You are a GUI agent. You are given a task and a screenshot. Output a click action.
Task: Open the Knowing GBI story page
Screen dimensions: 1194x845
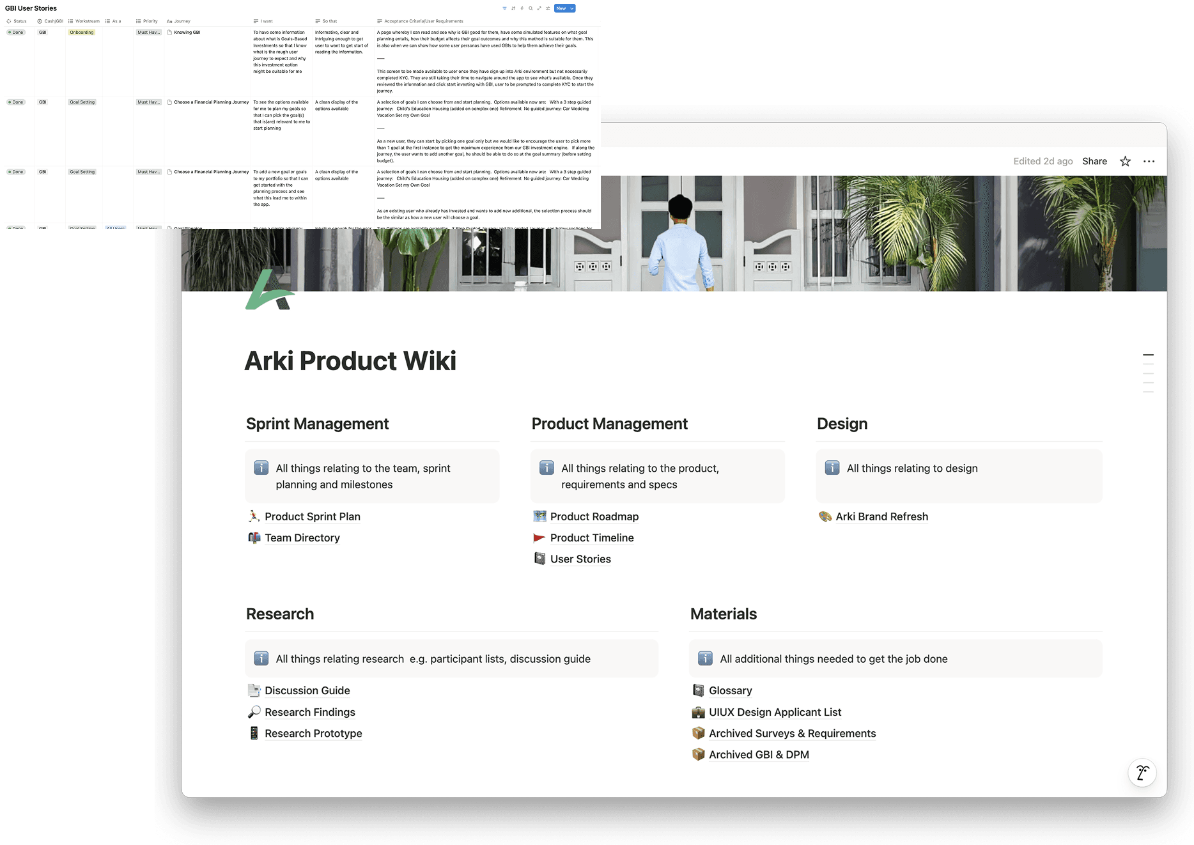[x=187, y=32]
